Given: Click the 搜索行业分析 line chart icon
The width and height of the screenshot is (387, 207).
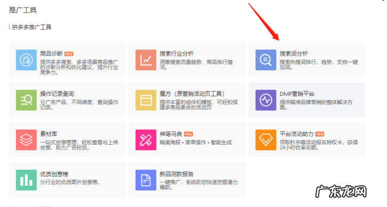Looking at the screenshot, I should pyautogui.click(x=146, y=60).
